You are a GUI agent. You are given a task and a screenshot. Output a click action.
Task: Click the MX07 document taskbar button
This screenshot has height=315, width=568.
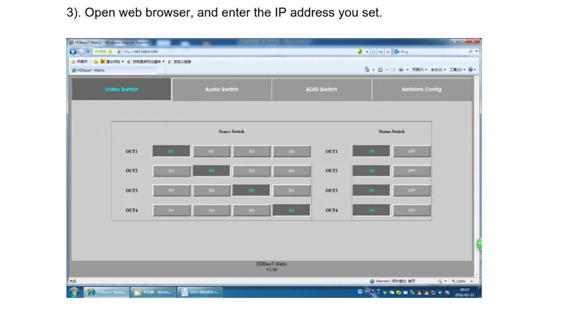200,292
